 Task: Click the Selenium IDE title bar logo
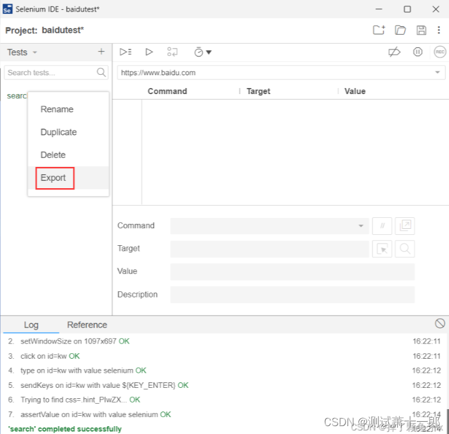(x=7, y=9)
